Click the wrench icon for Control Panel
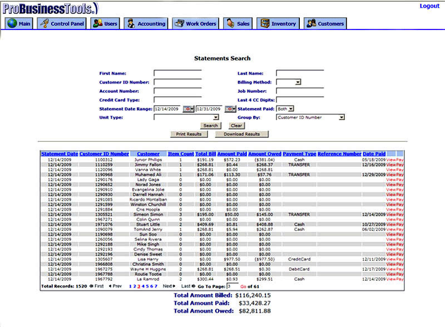Screen dimensions: 445x327 44,23
